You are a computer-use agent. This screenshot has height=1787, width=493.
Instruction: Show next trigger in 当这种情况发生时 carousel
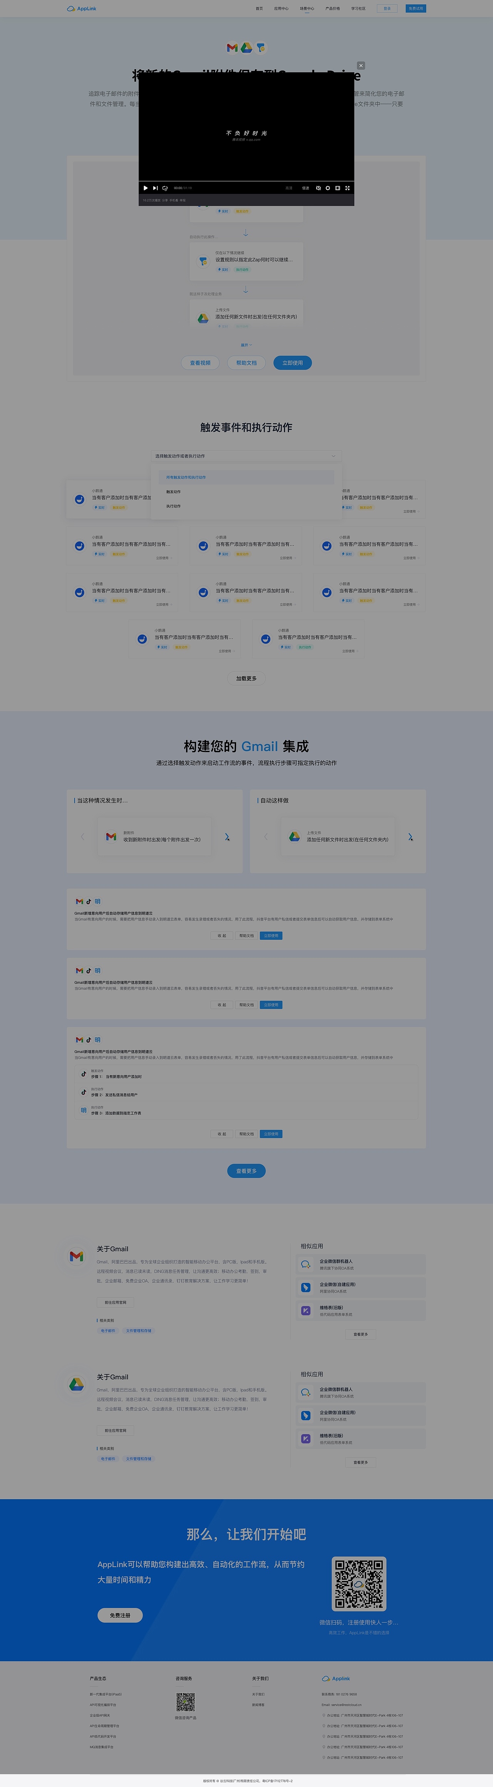click(x=227, y=837)
